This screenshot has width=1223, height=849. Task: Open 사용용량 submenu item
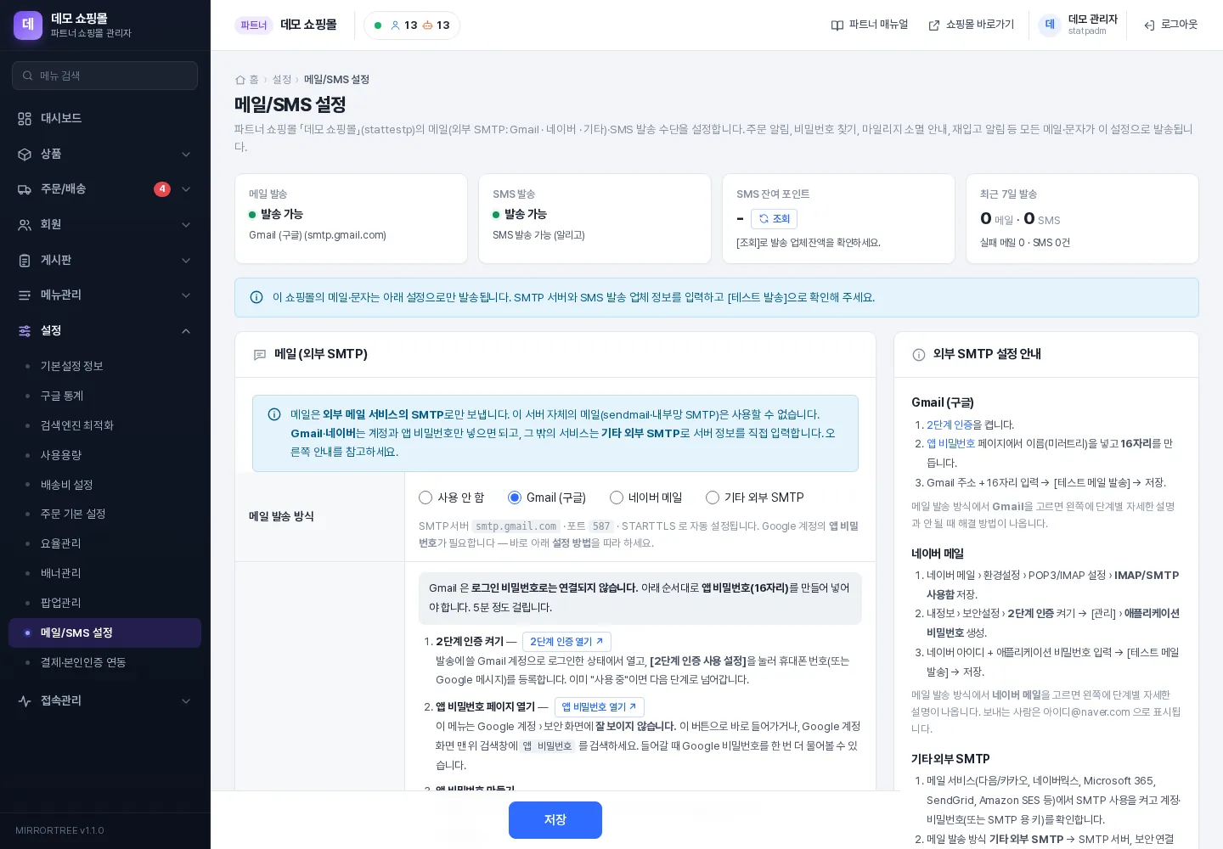104,455
